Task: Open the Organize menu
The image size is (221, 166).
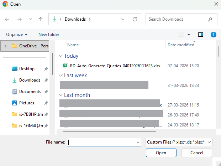Action: pyautogui.click(x=17, y=35)
